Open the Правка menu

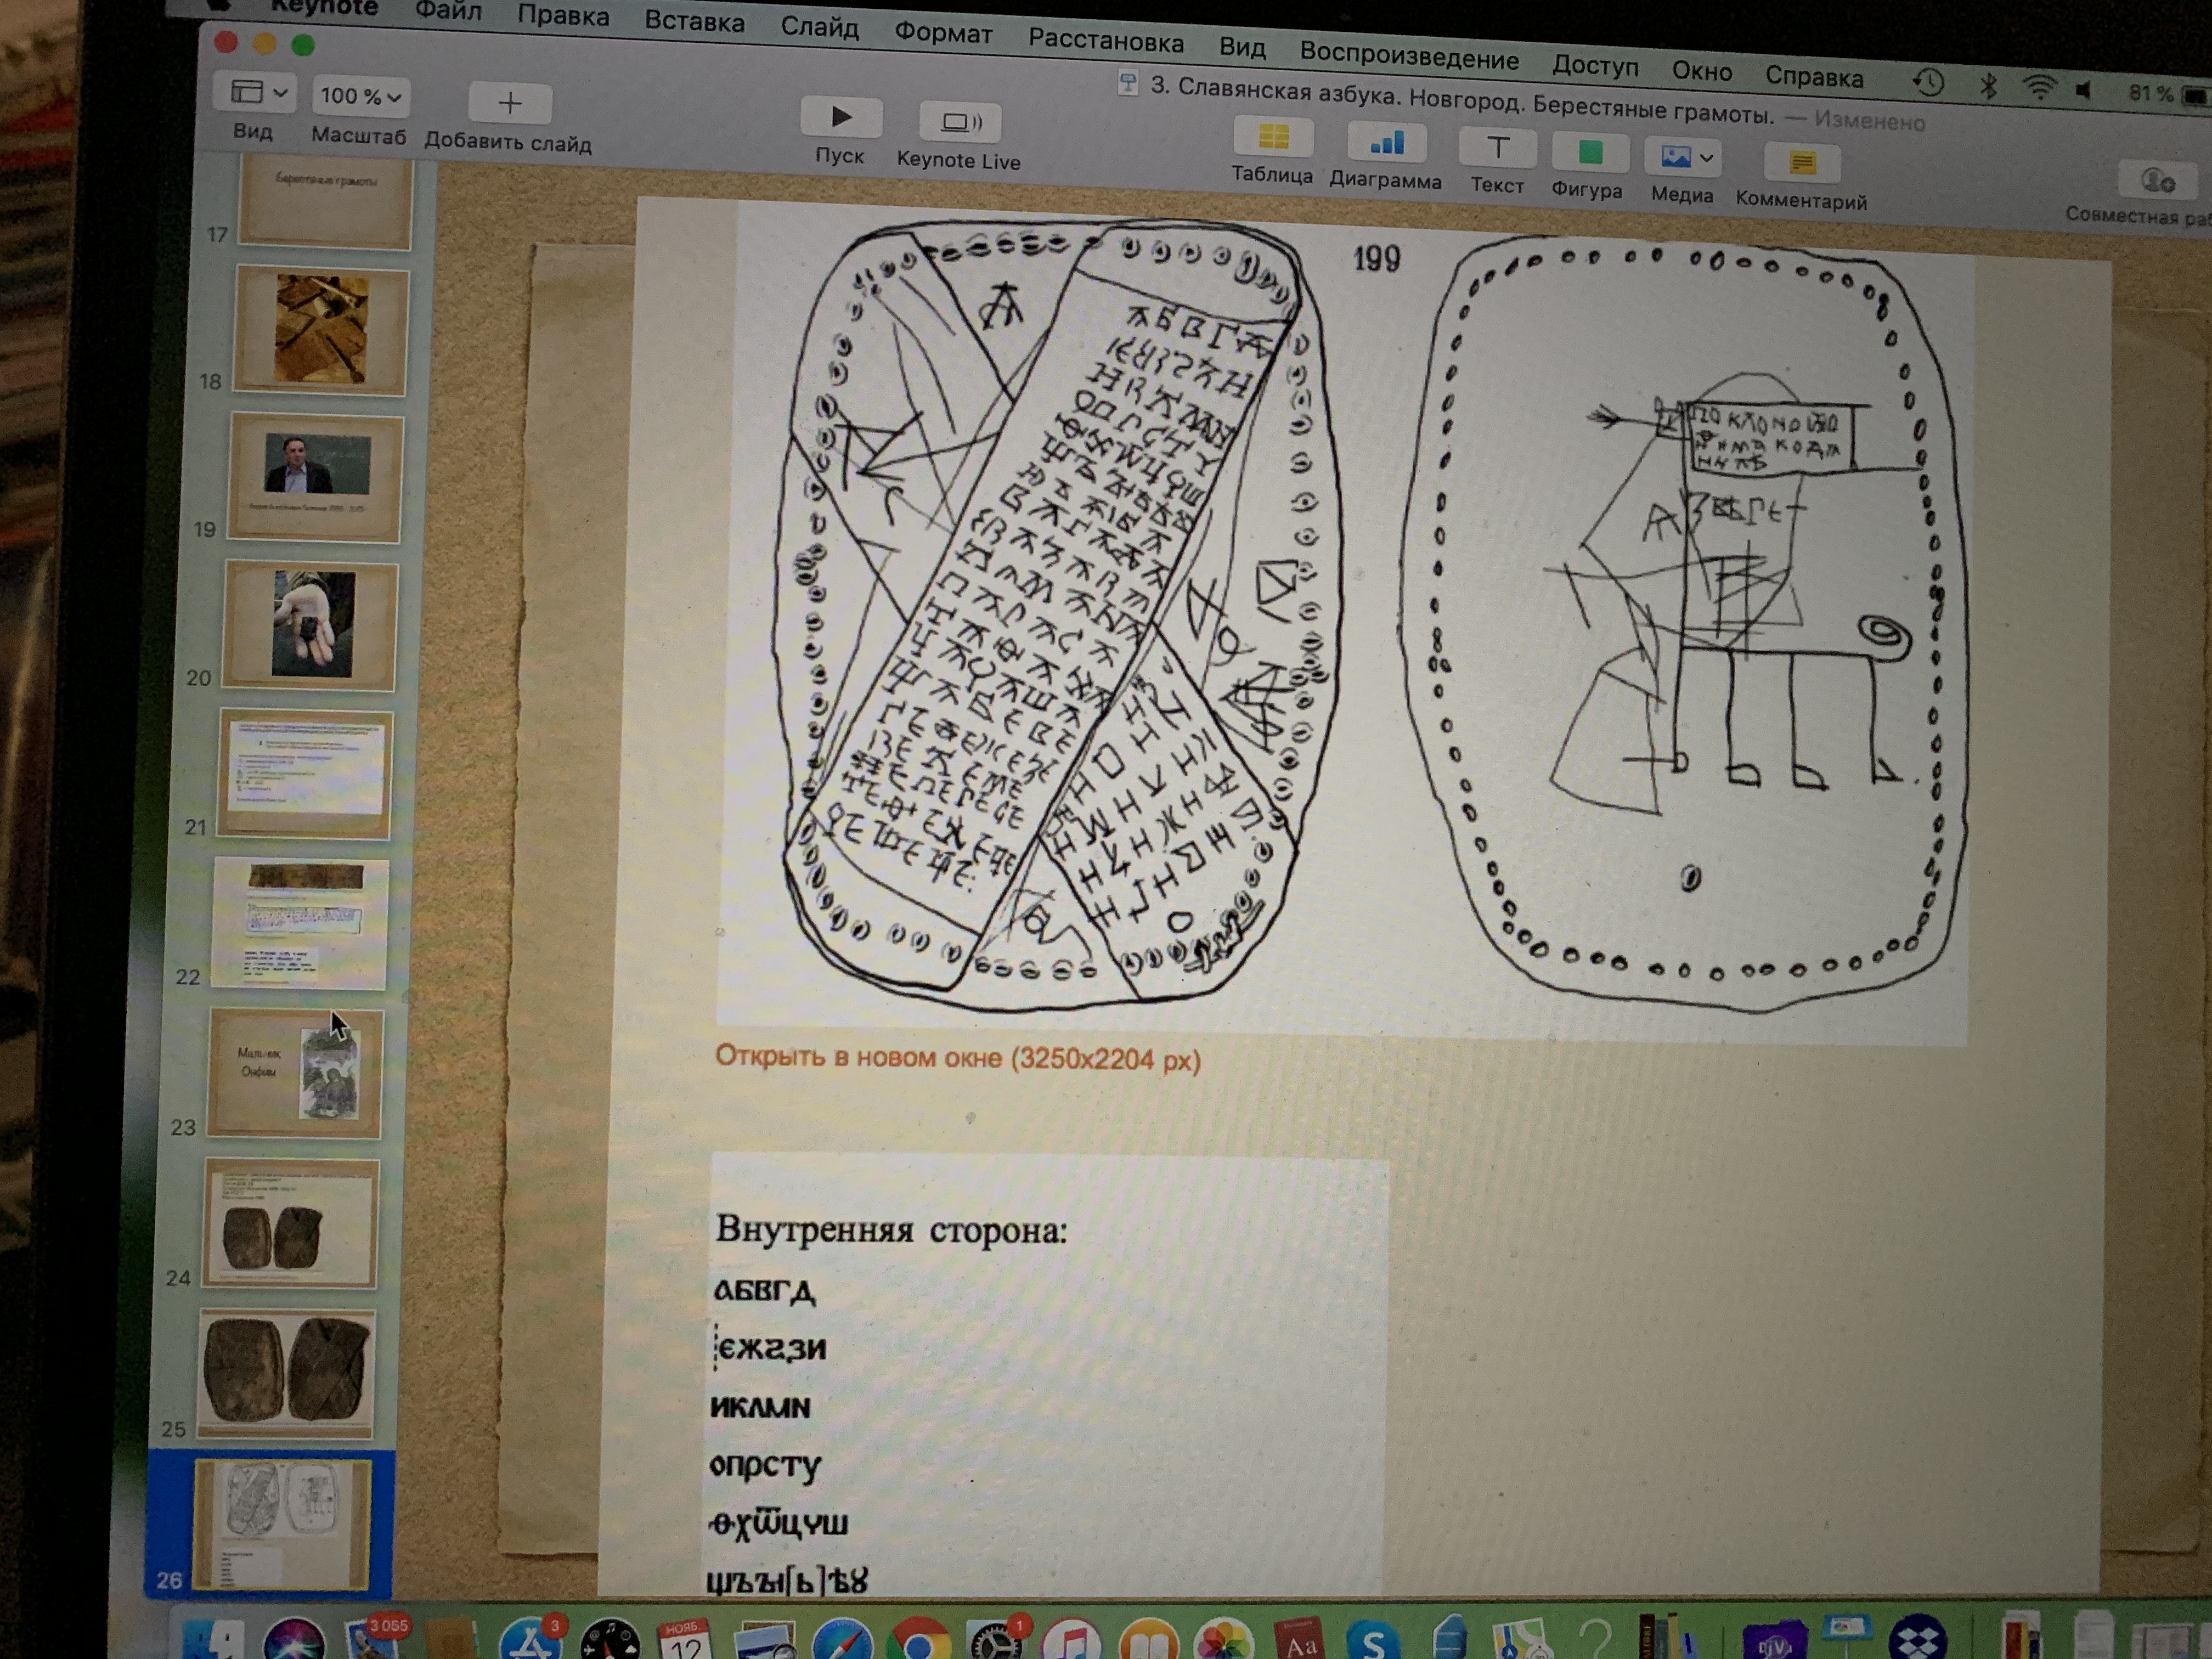563,16
